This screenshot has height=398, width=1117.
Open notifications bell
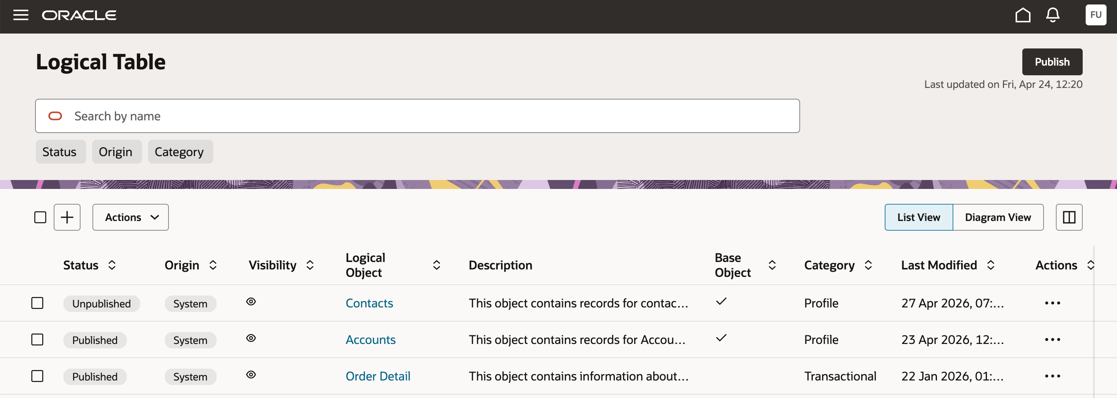click(1053, 15)
